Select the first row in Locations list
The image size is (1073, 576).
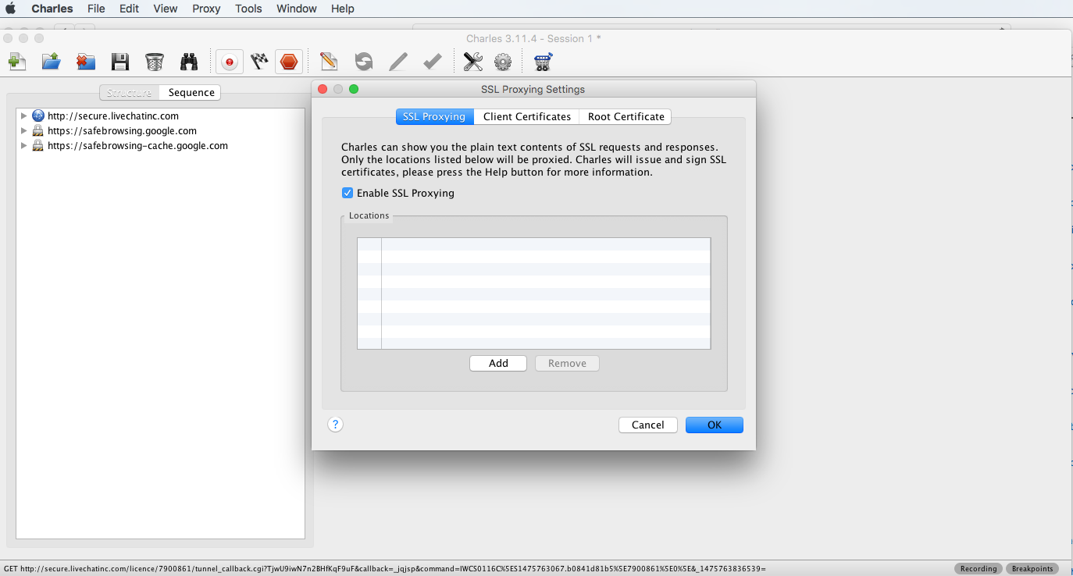(x=534, y=244)
